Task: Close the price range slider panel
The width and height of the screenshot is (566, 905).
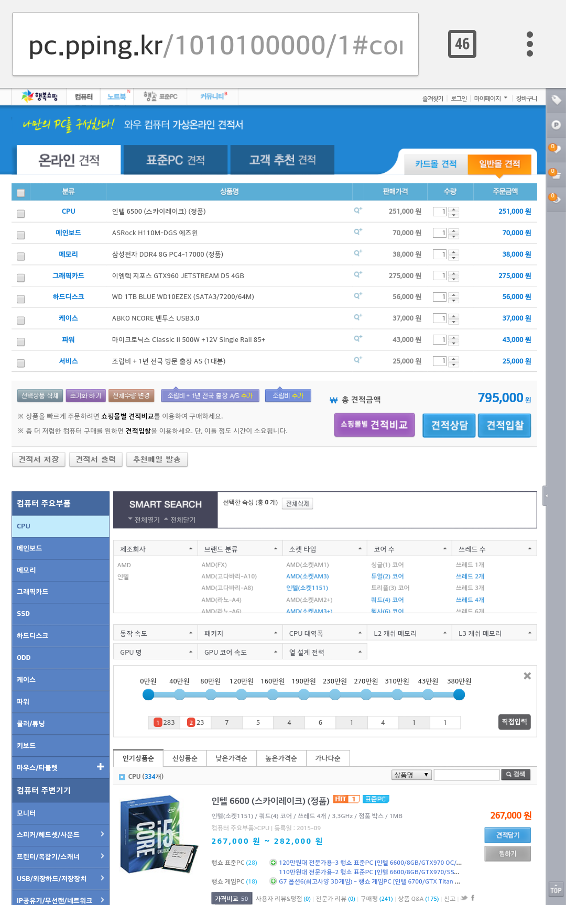Action: tap(527, 676)
